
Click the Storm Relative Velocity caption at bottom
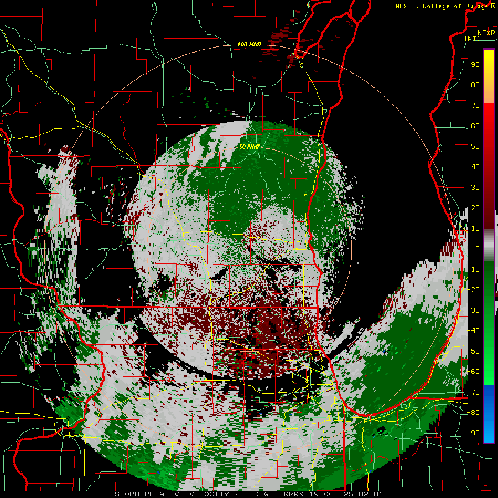tap(248, 494)
